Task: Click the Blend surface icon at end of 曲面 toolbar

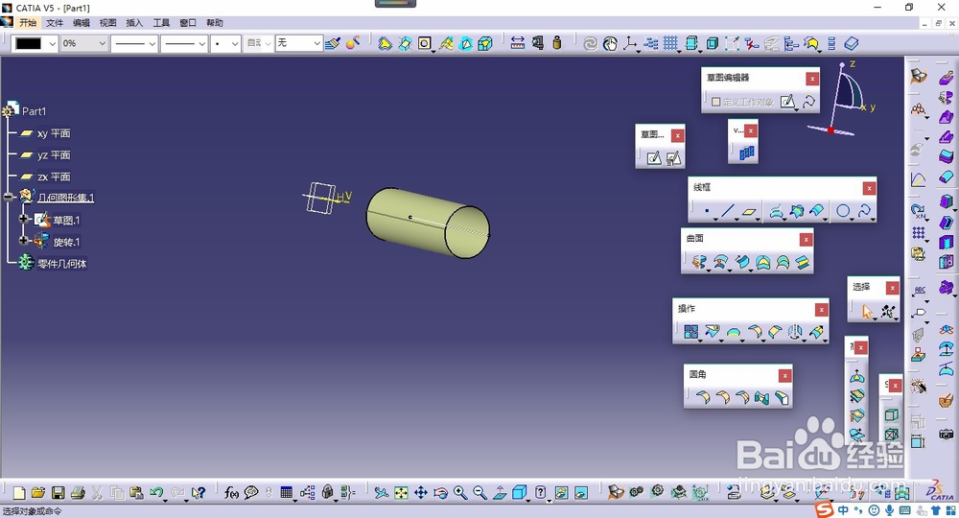Action: 803,263
